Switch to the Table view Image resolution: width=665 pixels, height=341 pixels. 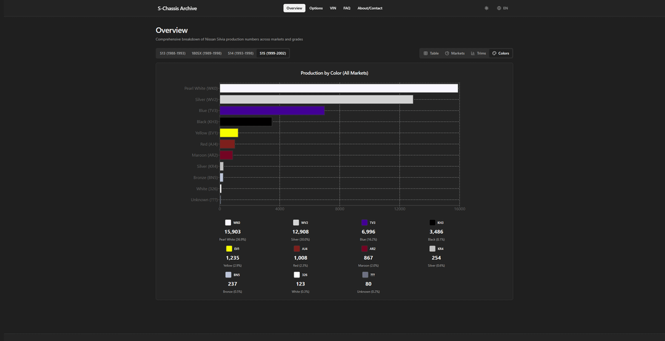431,54
